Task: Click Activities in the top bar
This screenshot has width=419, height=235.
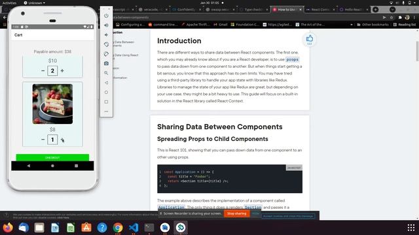Action: pyautogui.click(x=9, y=3)
